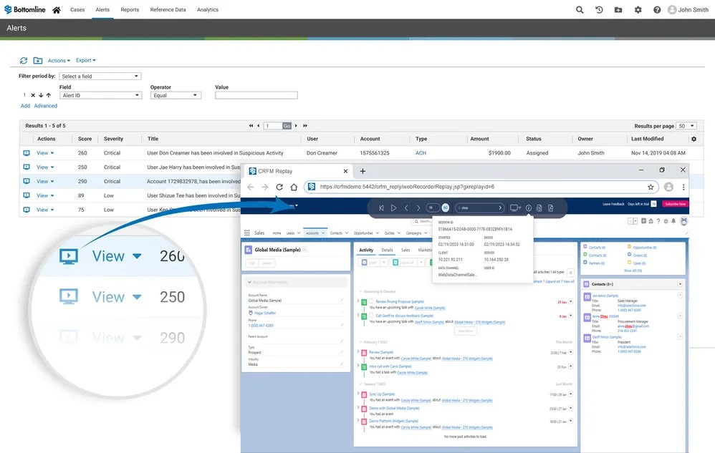Image resolution: width=715 pixels, height=453 pixels.
Task: Move filter row 1 down with the arrow
Action: click(x=41, y=95)
